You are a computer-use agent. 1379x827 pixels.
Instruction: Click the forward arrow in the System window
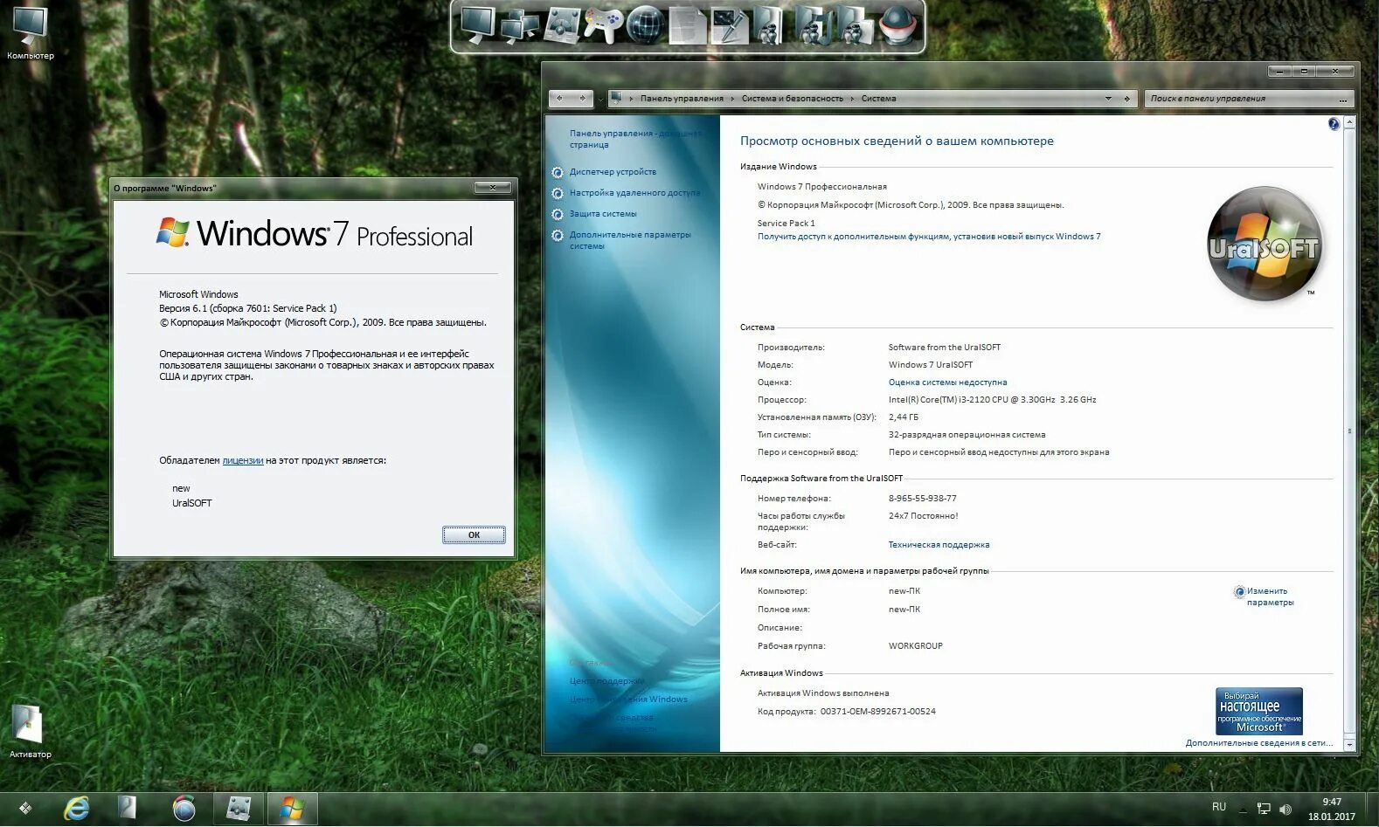tap(582, 98)
